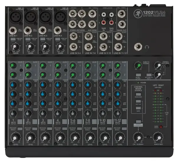The width and height of the screenshot is (177, 161).
Task: Click the CR / SUBMIX level knob
Action: [138, 137]
